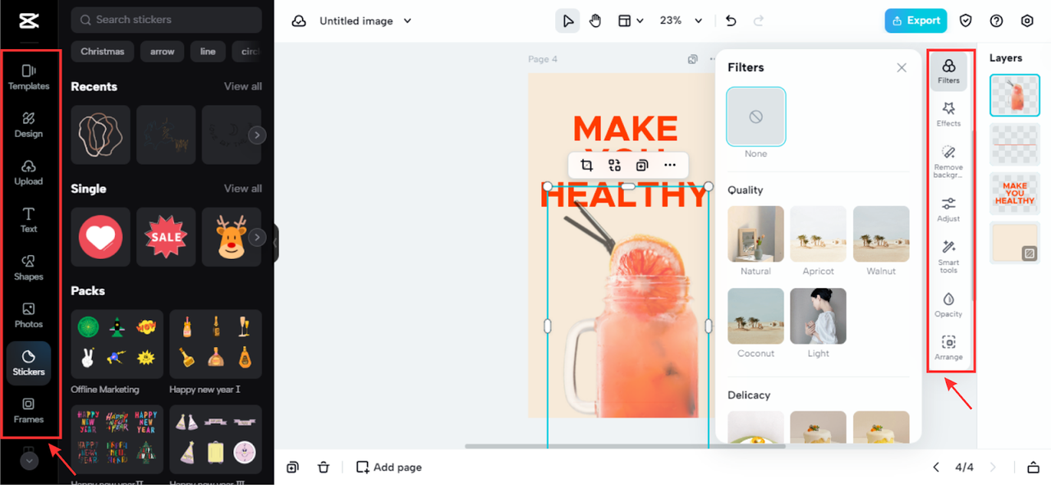Screen dimensions: 1051x488
Task: Collapse the left sticker panel handle
Action: tap(276, 243)
